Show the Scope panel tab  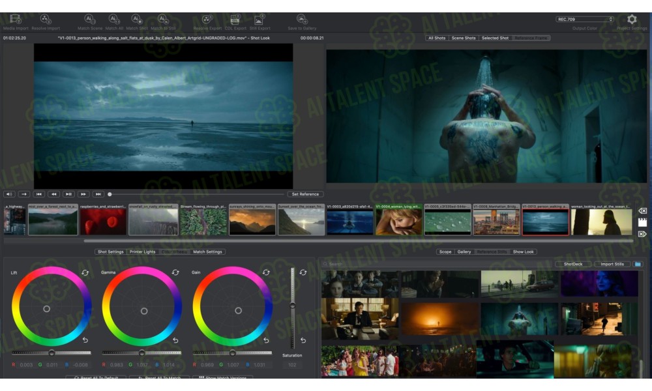[x=445, y=252]
